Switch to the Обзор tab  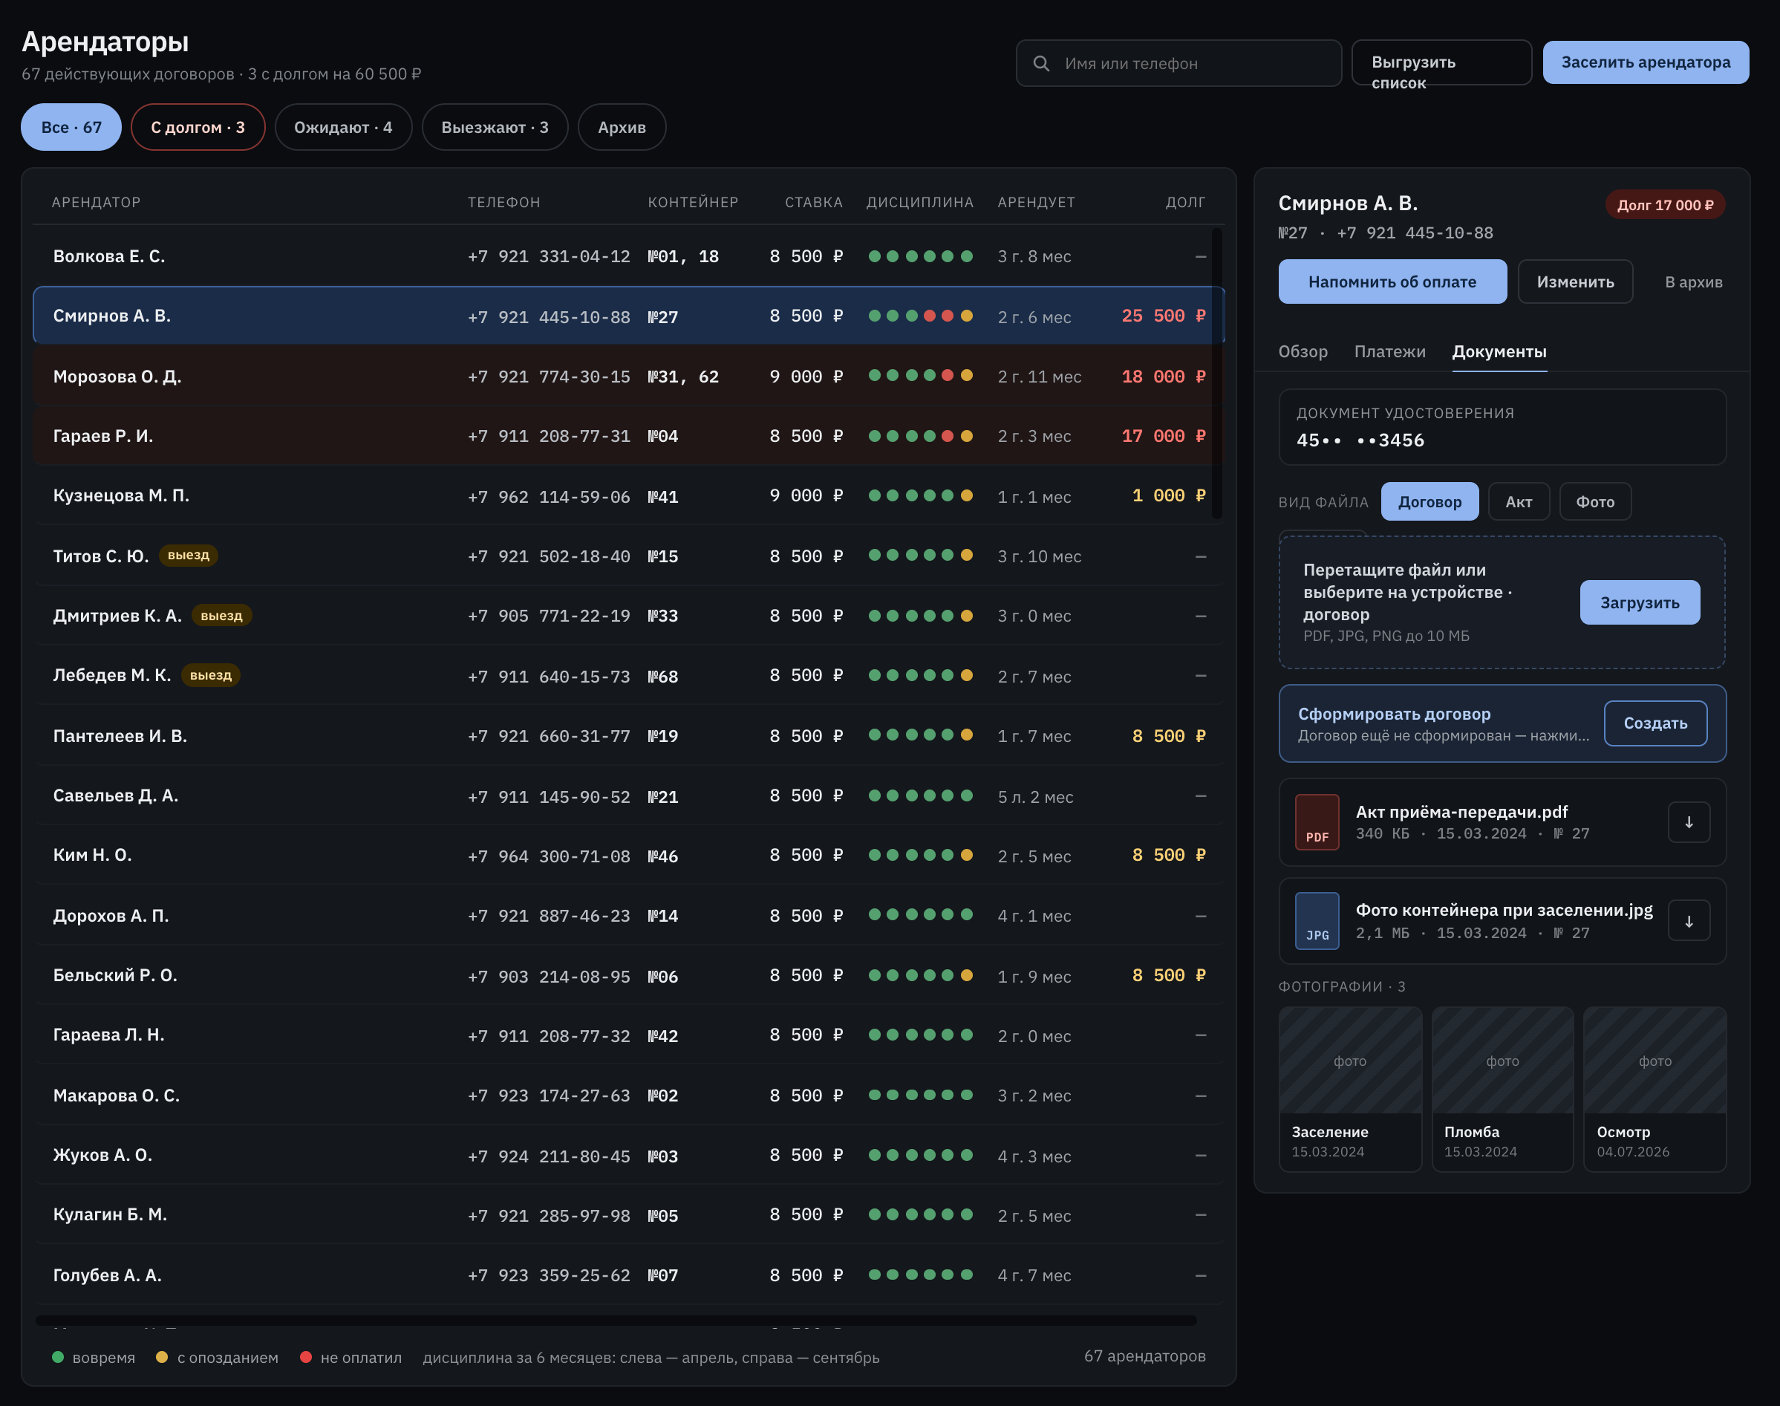tap(1303, 351)
